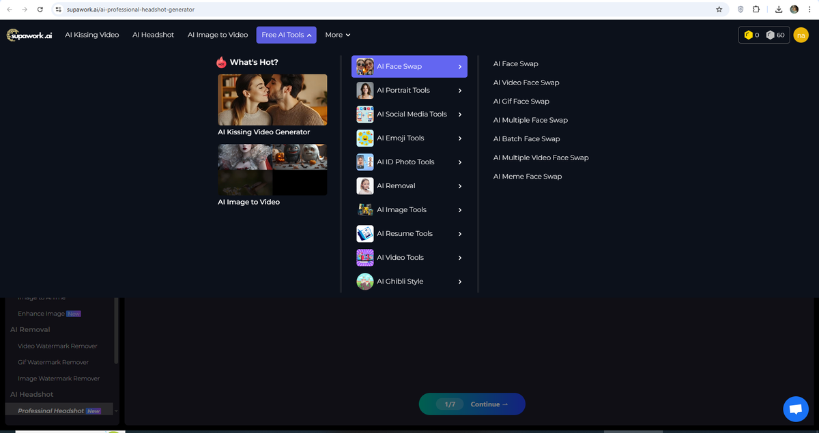Click the browser shield extension icon
This screenshot has width=819, height=433.
741,10
